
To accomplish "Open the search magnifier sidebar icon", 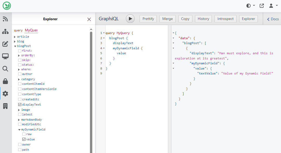I will [x=5, y=69].
